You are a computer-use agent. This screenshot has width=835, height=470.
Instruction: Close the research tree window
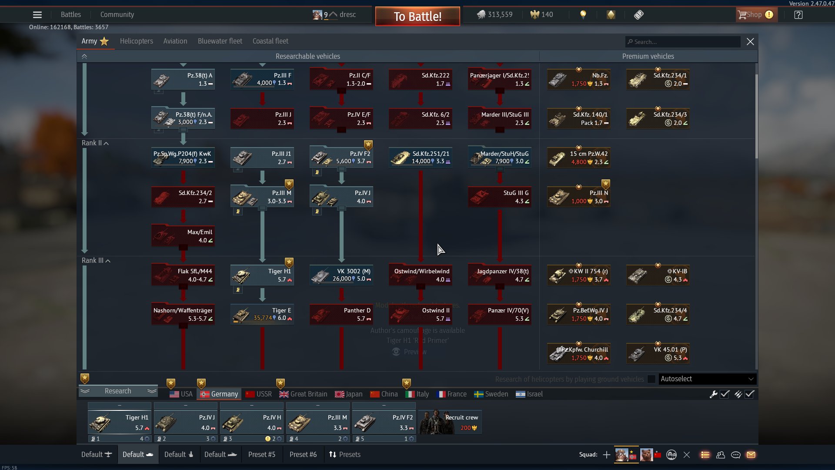[x=750, y=42]
